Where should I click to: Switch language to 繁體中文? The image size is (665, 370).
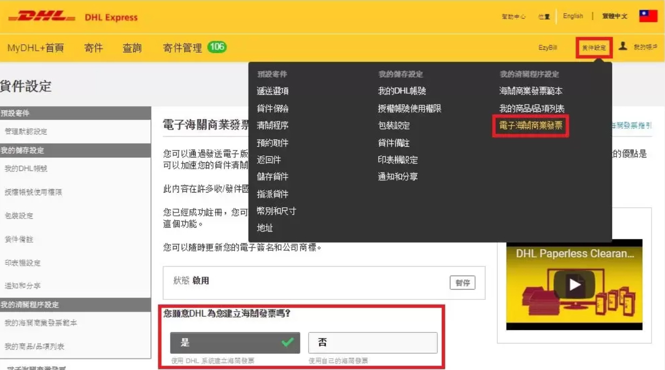615,16
